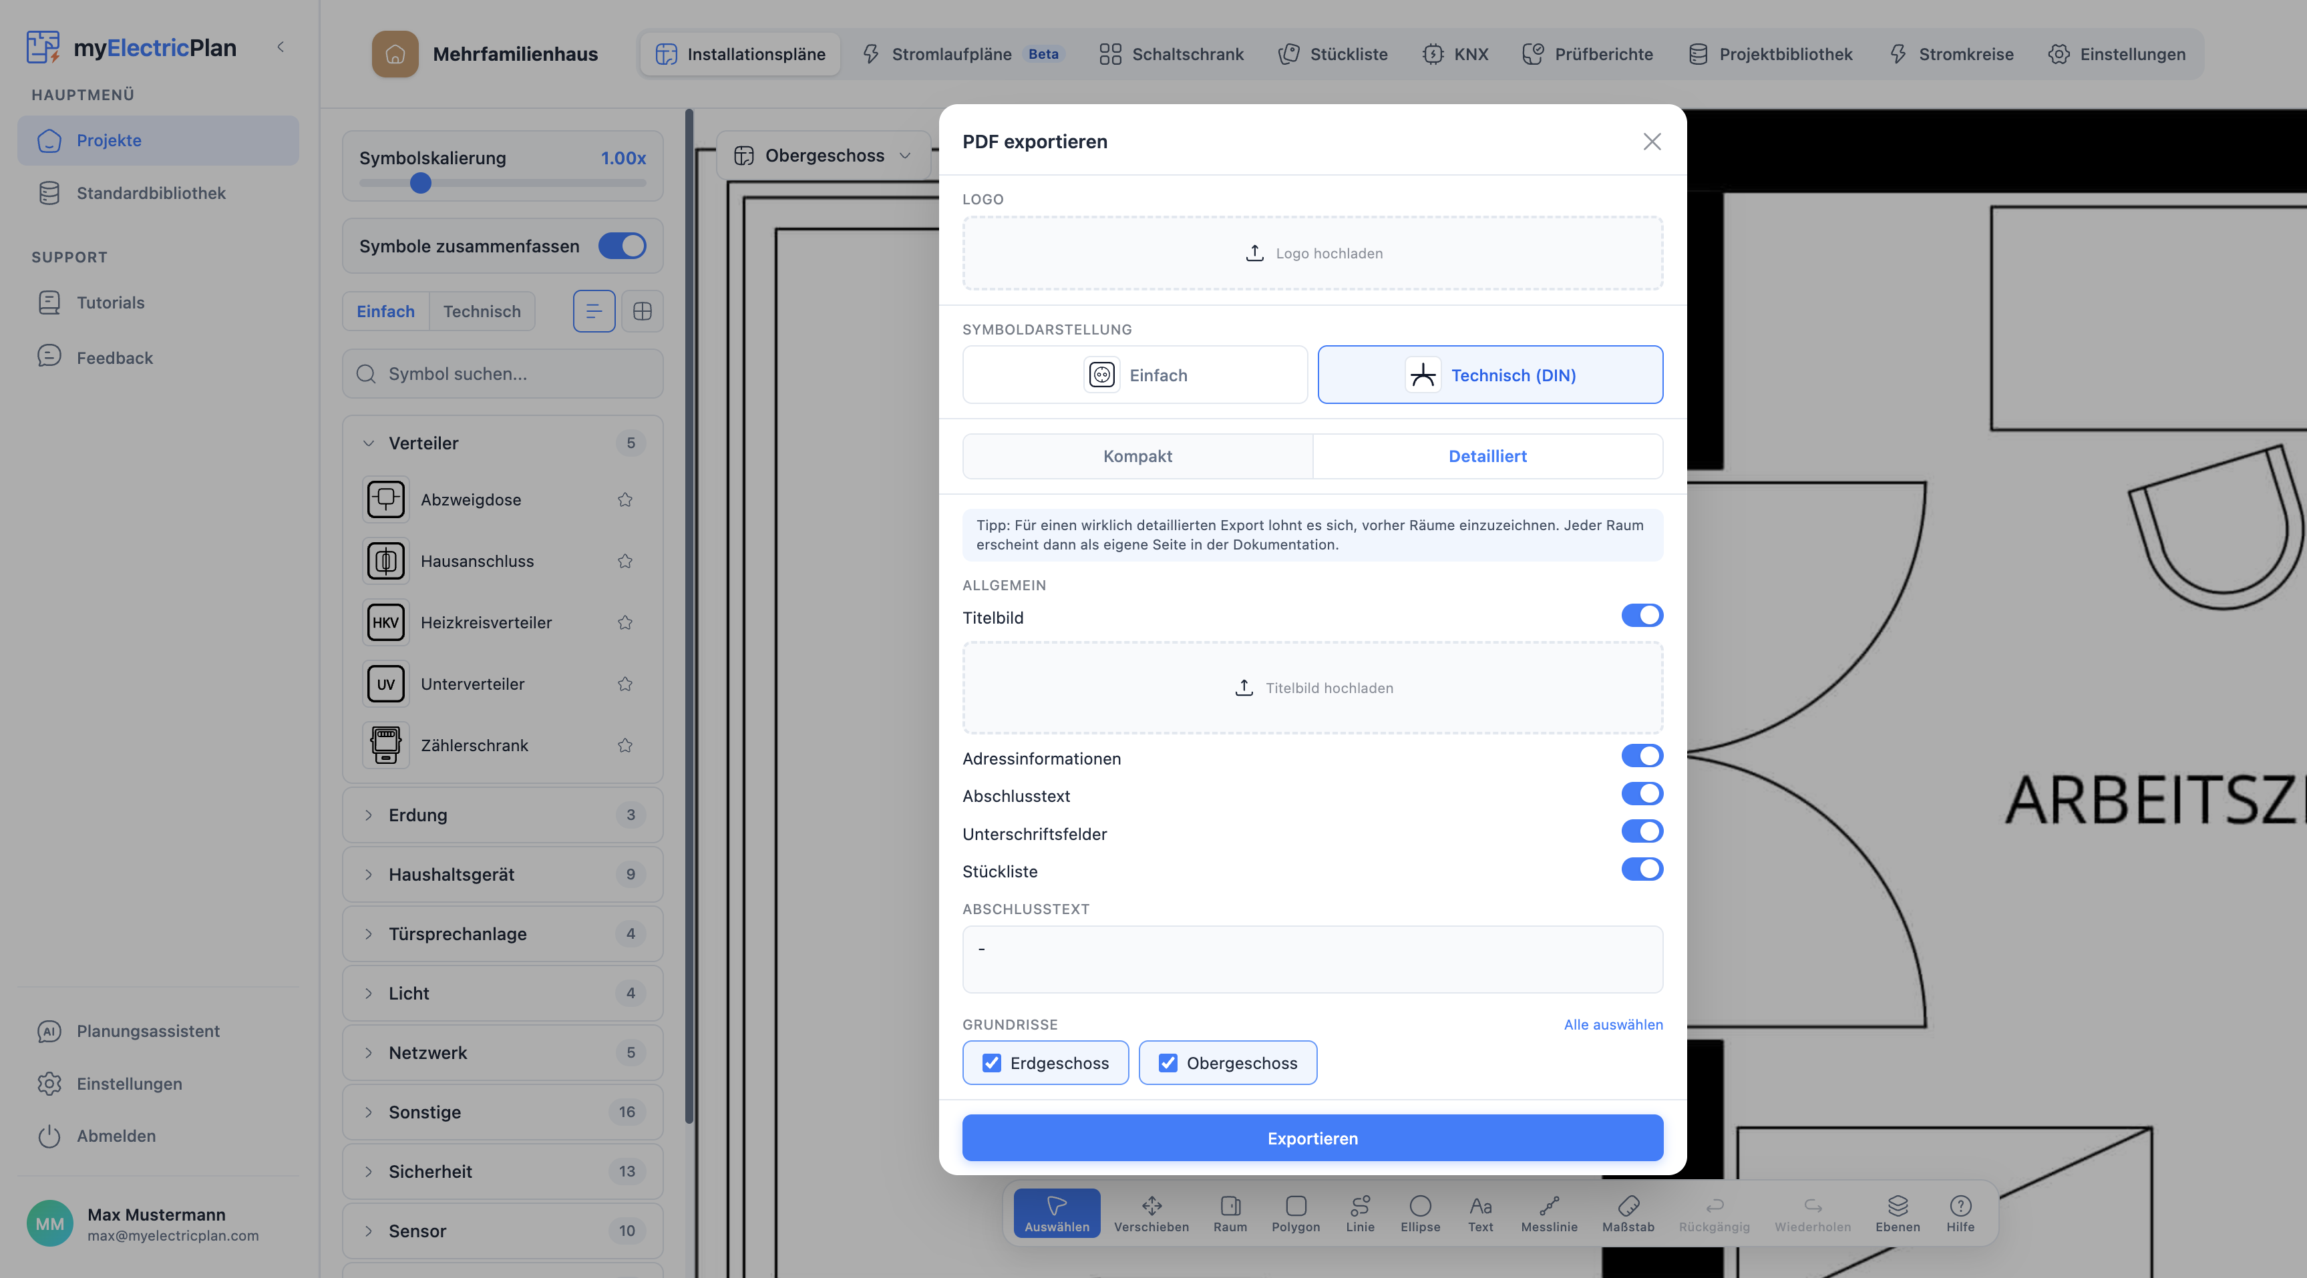The width and height of the screenshot is (2307, 1278).
Task: Select the Auswählen tool
Action: pyautogui.click(x=1057, y=1213)
